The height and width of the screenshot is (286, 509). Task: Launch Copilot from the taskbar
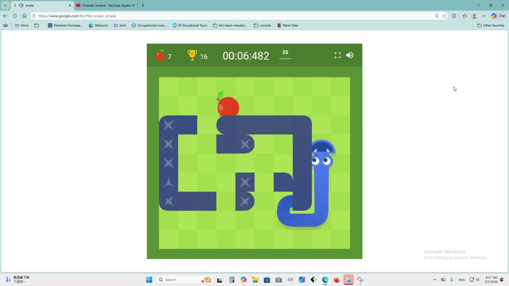tap(243, 280)
